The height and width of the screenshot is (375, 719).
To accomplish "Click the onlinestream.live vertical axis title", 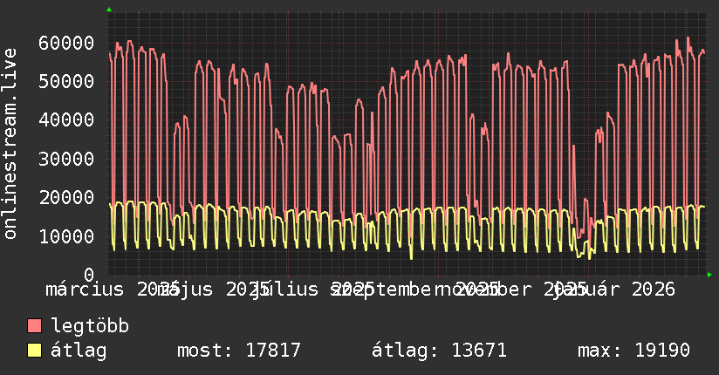I will pos(10,144).
